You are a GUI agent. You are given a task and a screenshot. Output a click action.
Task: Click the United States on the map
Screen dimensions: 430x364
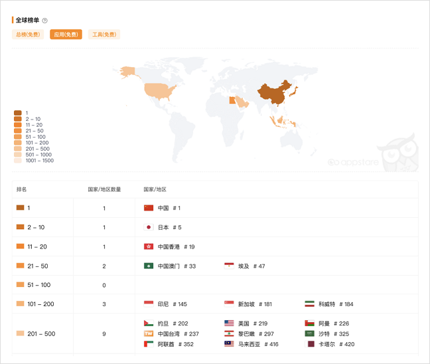click(x=159, y=91)
